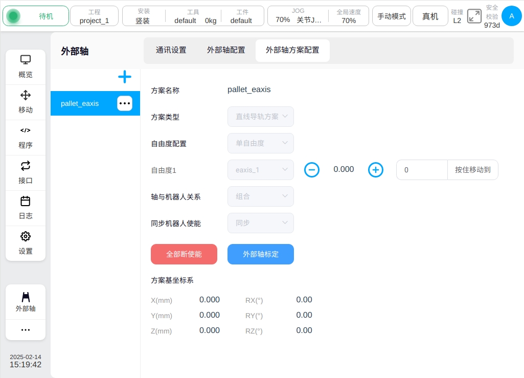Open 碰撞 L2 collision level
524x378 pixels.
tap(457, 16)
